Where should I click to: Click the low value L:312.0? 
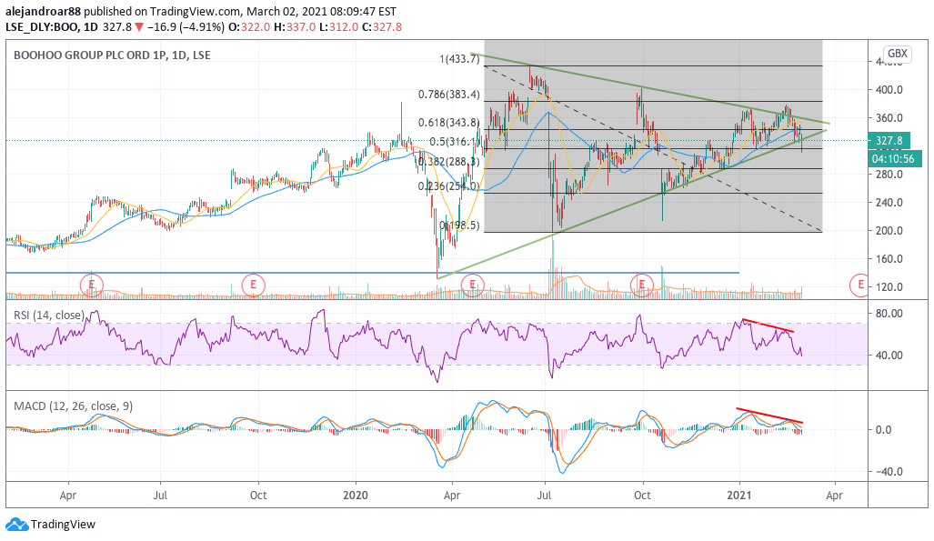point(339,26)
